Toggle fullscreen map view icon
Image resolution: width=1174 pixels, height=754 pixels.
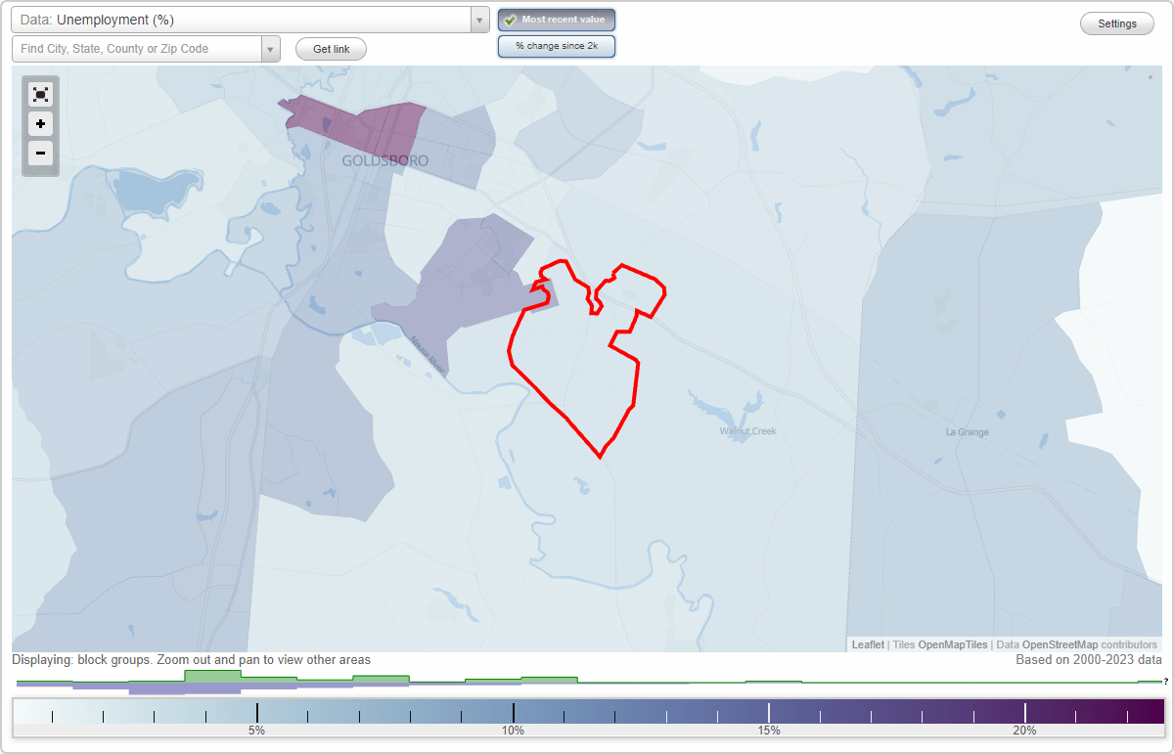(40, 95)
